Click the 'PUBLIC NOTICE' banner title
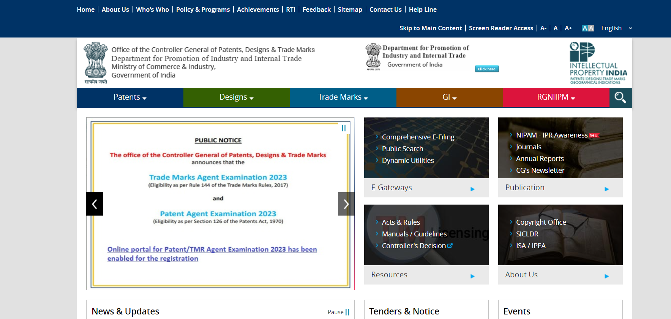Image resolution: width=671 pixels, height=319 pixels. pyautogui.click(x=218, y=140)
